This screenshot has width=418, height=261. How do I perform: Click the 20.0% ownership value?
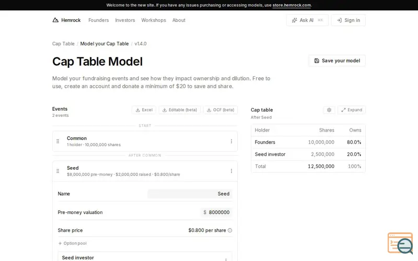click(354, 154)
